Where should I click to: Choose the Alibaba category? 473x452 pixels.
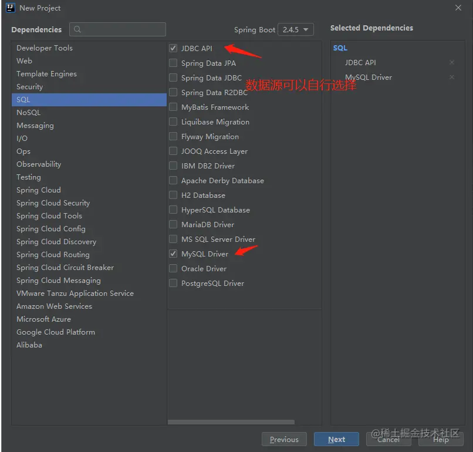tap(89, 345)
